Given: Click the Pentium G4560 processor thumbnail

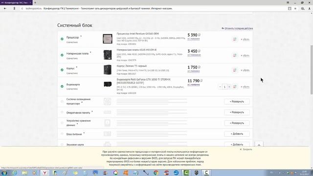Looking at the screenshot, I should (x=108, y=39).
